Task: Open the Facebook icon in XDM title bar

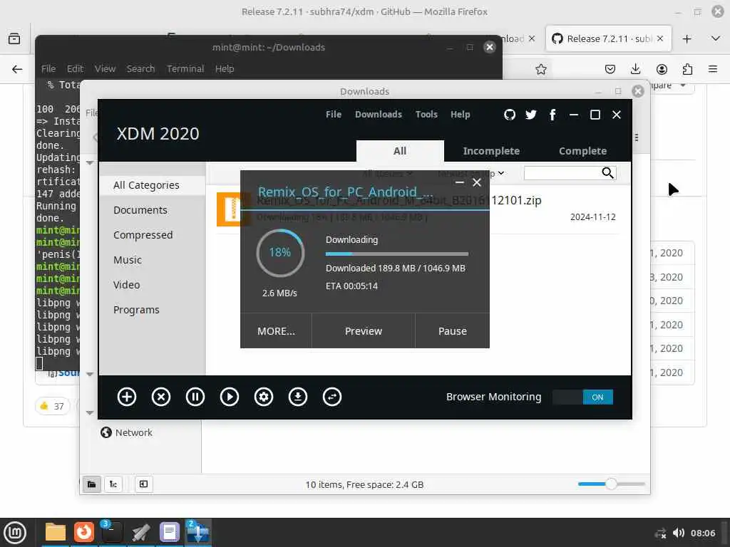Action: pos(552,115)
